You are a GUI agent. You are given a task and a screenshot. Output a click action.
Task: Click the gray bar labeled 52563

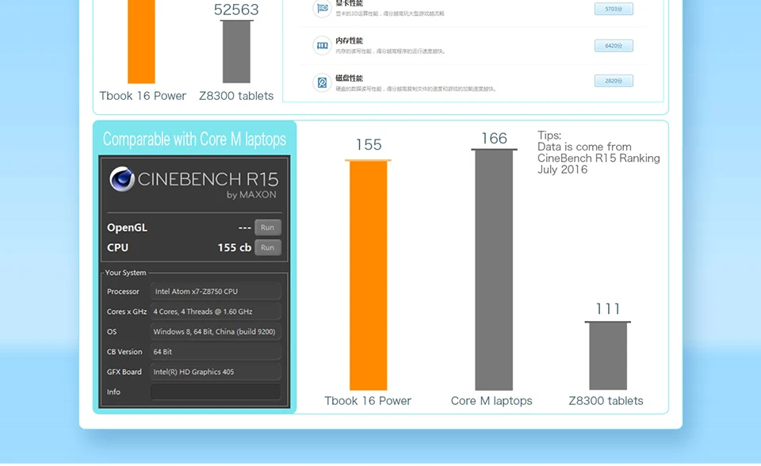pos(236,52)
